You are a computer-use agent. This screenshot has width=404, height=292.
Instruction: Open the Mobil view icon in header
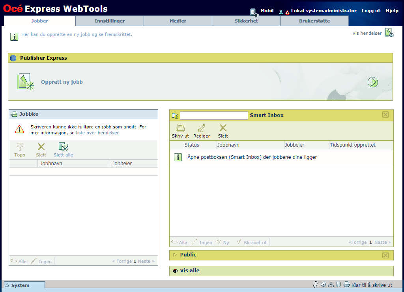[x=254, y=12]
